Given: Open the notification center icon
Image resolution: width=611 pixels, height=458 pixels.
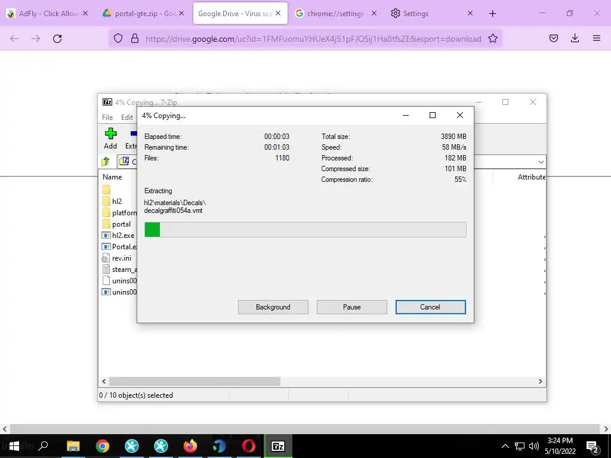Looking at the screenshot, I should pos(593,446).
